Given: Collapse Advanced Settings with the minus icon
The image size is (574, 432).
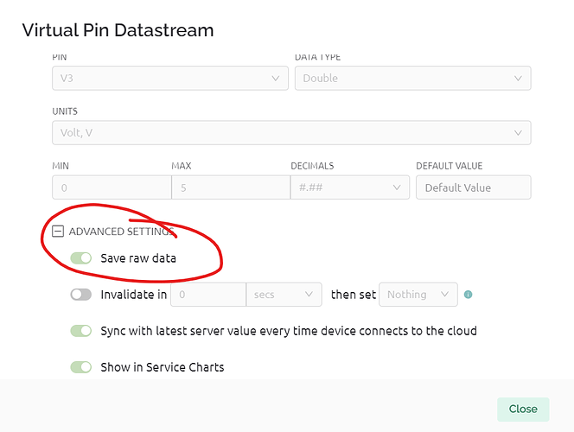Looking at the screenshot, I should click(x=58, y=232).
